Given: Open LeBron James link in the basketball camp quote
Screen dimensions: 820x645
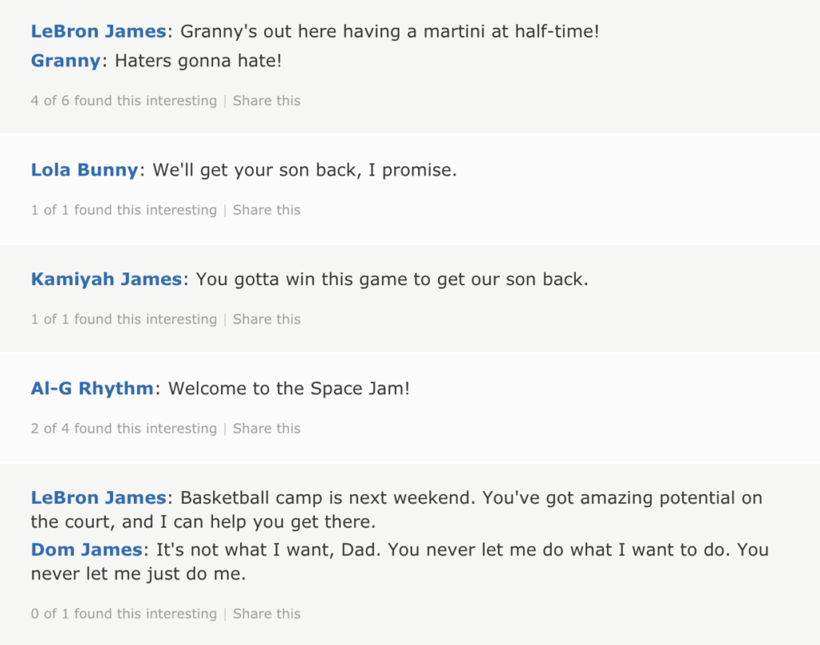Looking at the screenshot, I should (x=98, y=498).
